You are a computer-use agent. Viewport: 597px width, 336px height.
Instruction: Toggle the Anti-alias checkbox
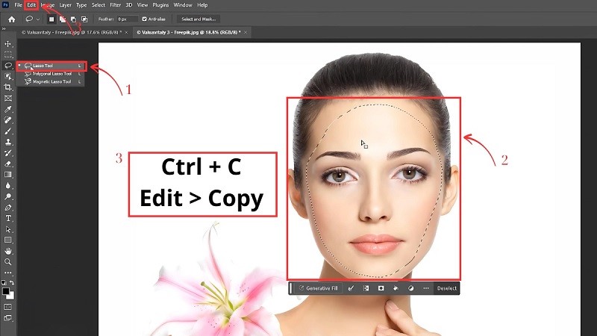(x=144, y=19)
